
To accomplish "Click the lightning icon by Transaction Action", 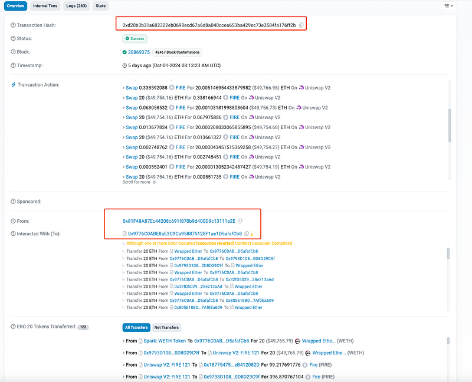I will coord(14,85).
